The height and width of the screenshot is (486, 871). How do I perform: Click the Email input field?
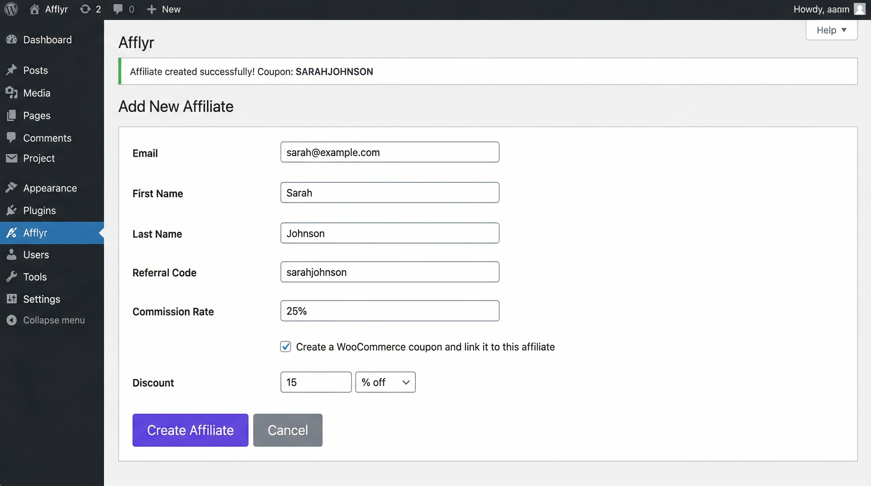(390, 152)
